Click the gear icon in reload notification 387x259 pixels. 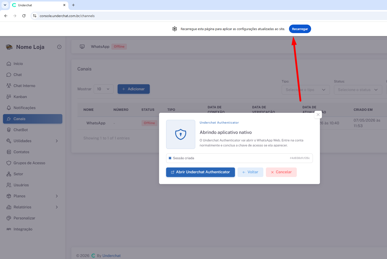click(x=175, y=29)
